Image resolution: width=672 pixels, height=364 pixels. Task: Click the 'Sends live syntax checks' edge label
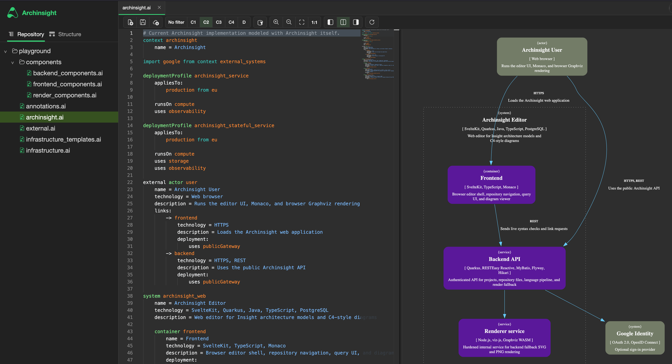point(534,229)
